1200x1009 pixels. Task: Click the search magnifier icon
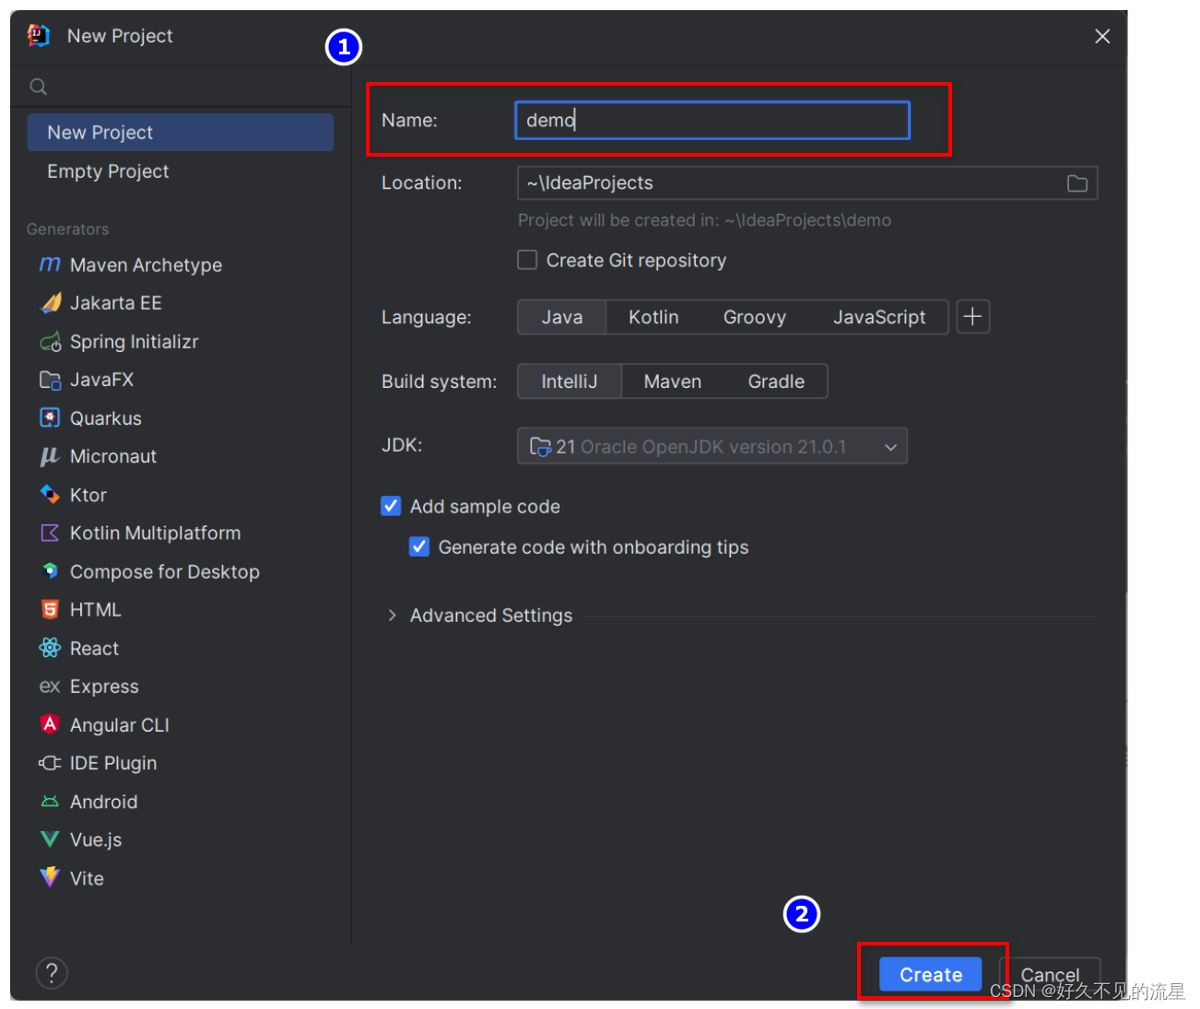click(x=39, y=87)
